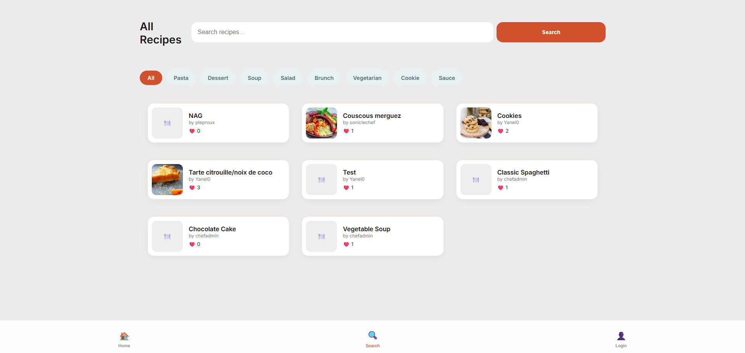This screenshot has height=353, width=745.
Task: Open the Cookies photo thumbnail
Action: [x=476, y=123]
